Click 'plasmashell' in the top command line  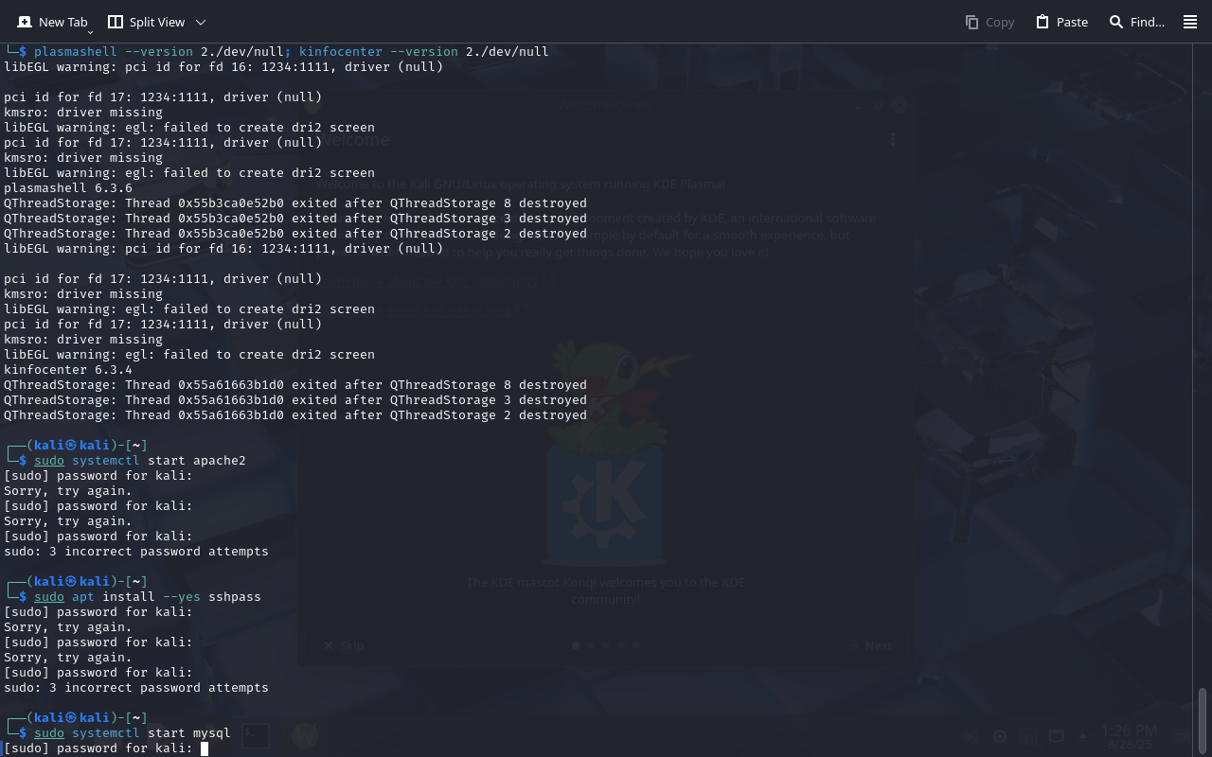(x=76, y=52)
